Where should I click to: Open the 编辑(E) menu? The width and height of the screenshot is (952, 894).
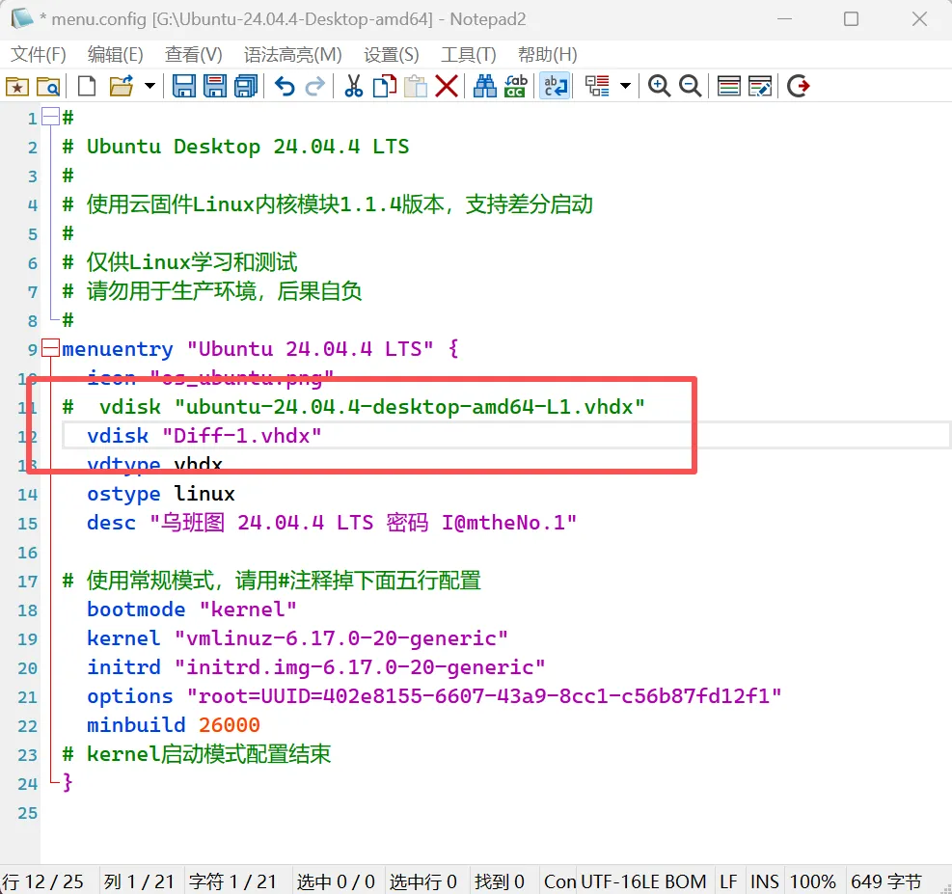point(116,55)
